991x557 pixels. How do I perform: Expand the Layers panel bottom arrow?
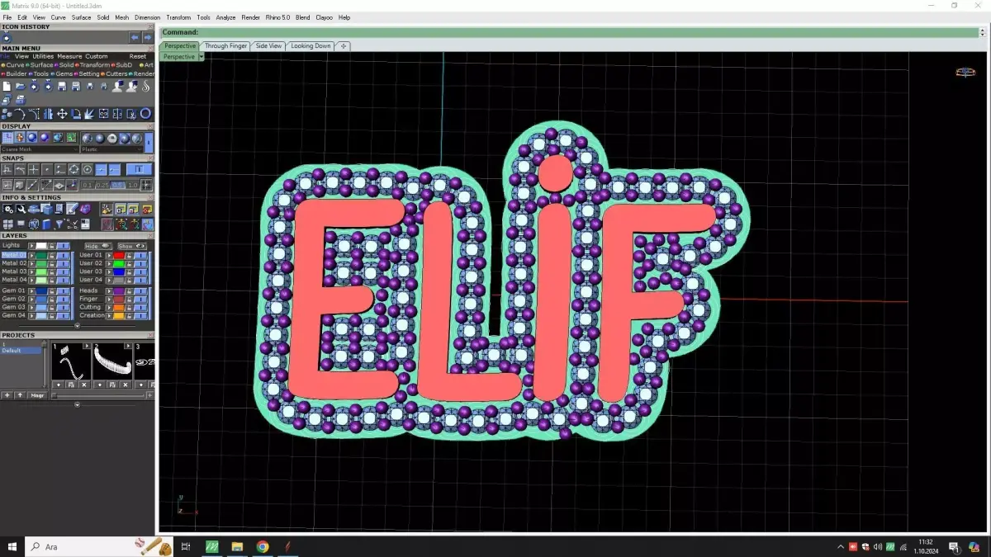pos(77,326)
